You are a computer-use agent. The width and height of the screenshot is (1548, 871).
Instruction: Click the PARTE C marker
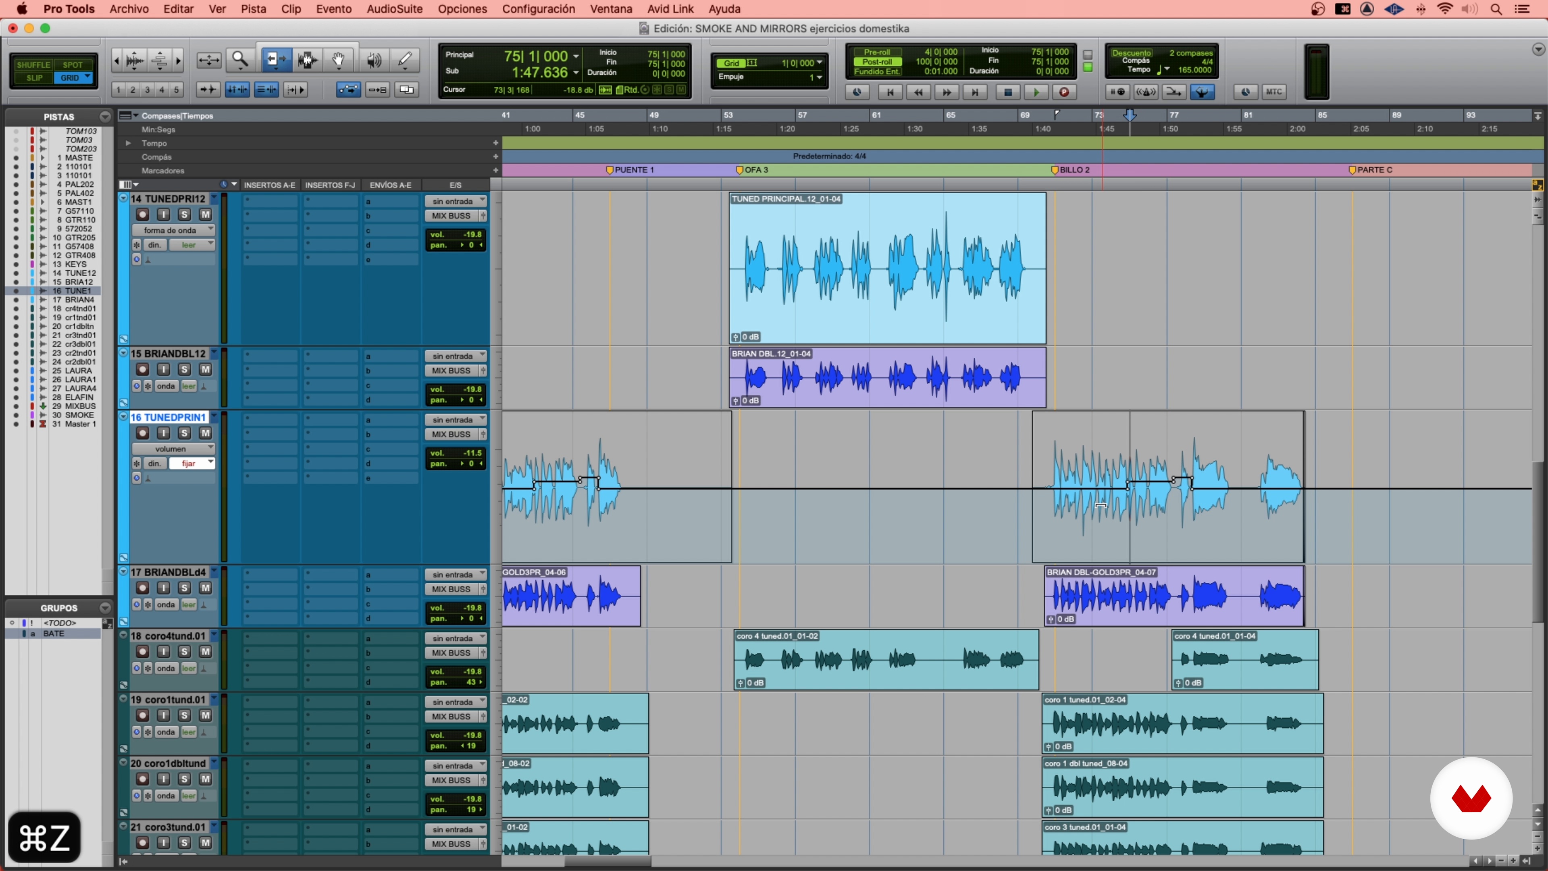pyautogui.click(x=1371, y=170)
